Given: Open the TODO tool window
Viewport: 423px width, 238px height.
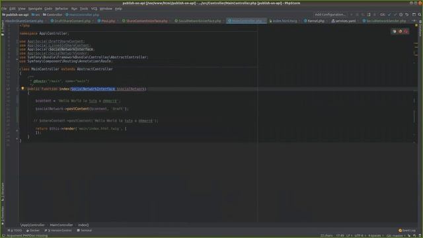Looking at the screenshot, I should [15, 231].
